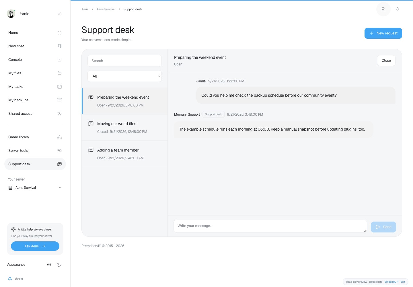
Task: Click the Game library controller icon
Action: [59, 137]
